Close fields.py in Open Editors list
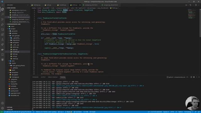The width and height of the screenshot is (201, 113). pyautogui.click(x=8, y=17)
